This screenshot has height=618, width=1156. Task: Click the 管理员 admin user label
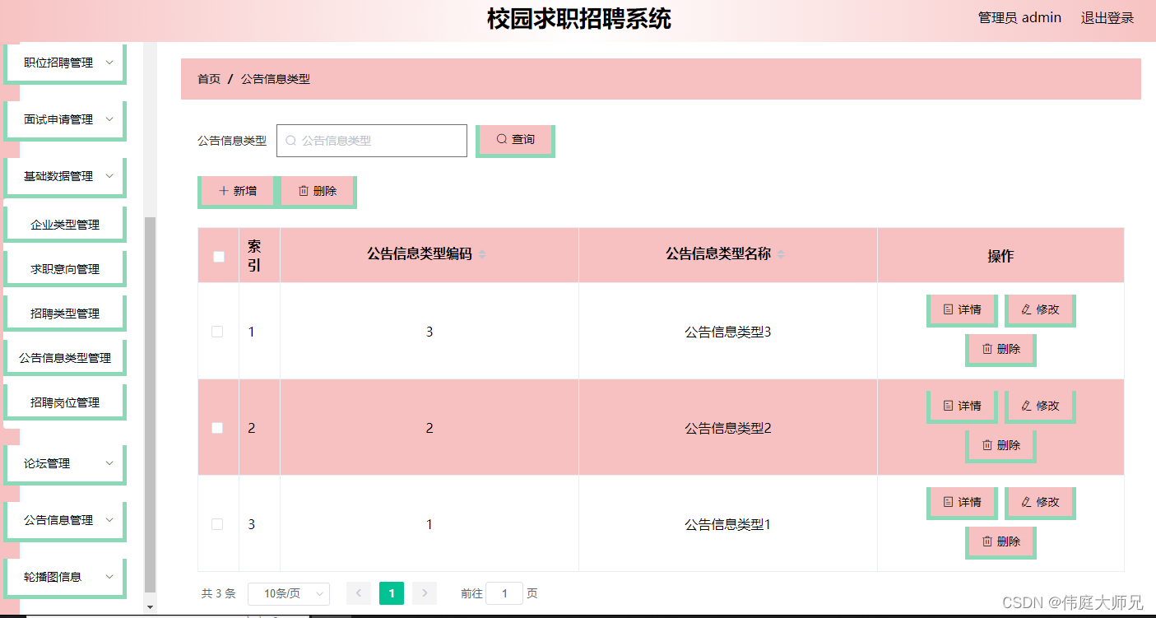(1019, 17)
